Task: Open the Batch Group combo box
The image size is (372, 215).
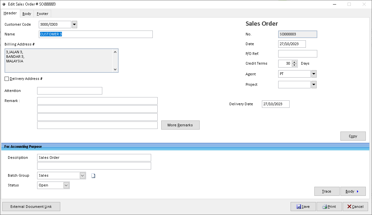Action: [x=82, y=175]
